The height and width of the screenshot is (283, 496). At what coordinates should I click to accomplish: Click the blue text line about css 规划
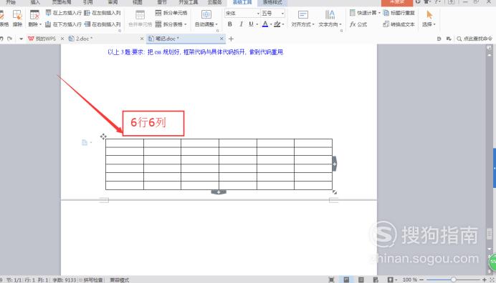point(196,52)
